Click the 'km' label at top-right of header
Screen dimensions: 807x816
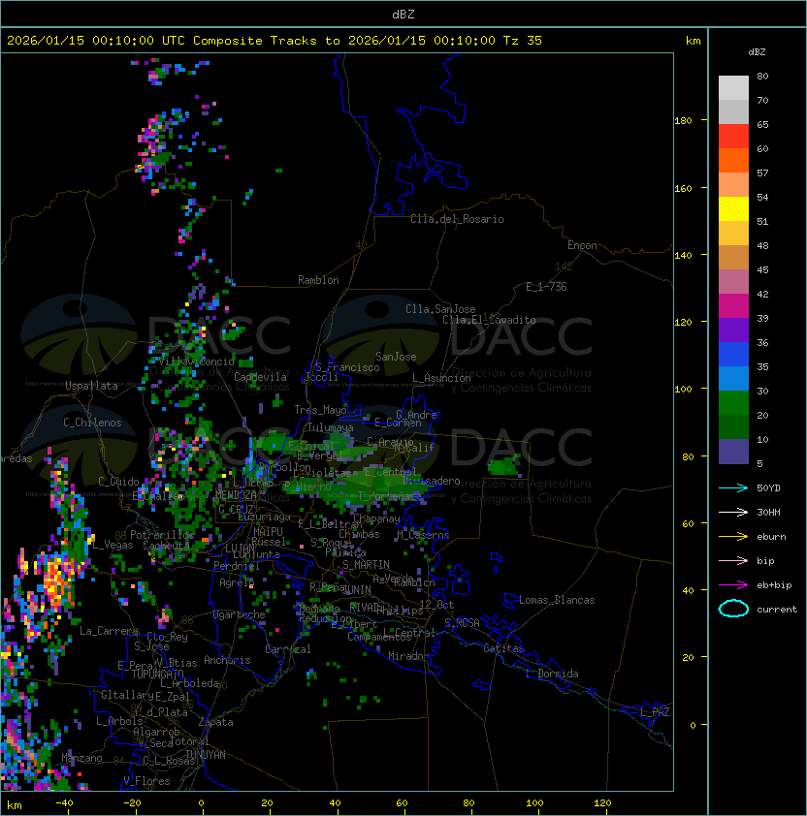click(x=693, y=41)
